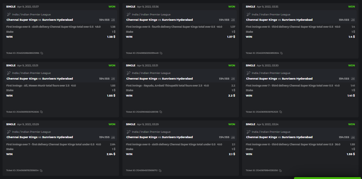Click cricket sport icon in 03:36 ticket
This screenshot has width=362, height=179.
[128, 14]
